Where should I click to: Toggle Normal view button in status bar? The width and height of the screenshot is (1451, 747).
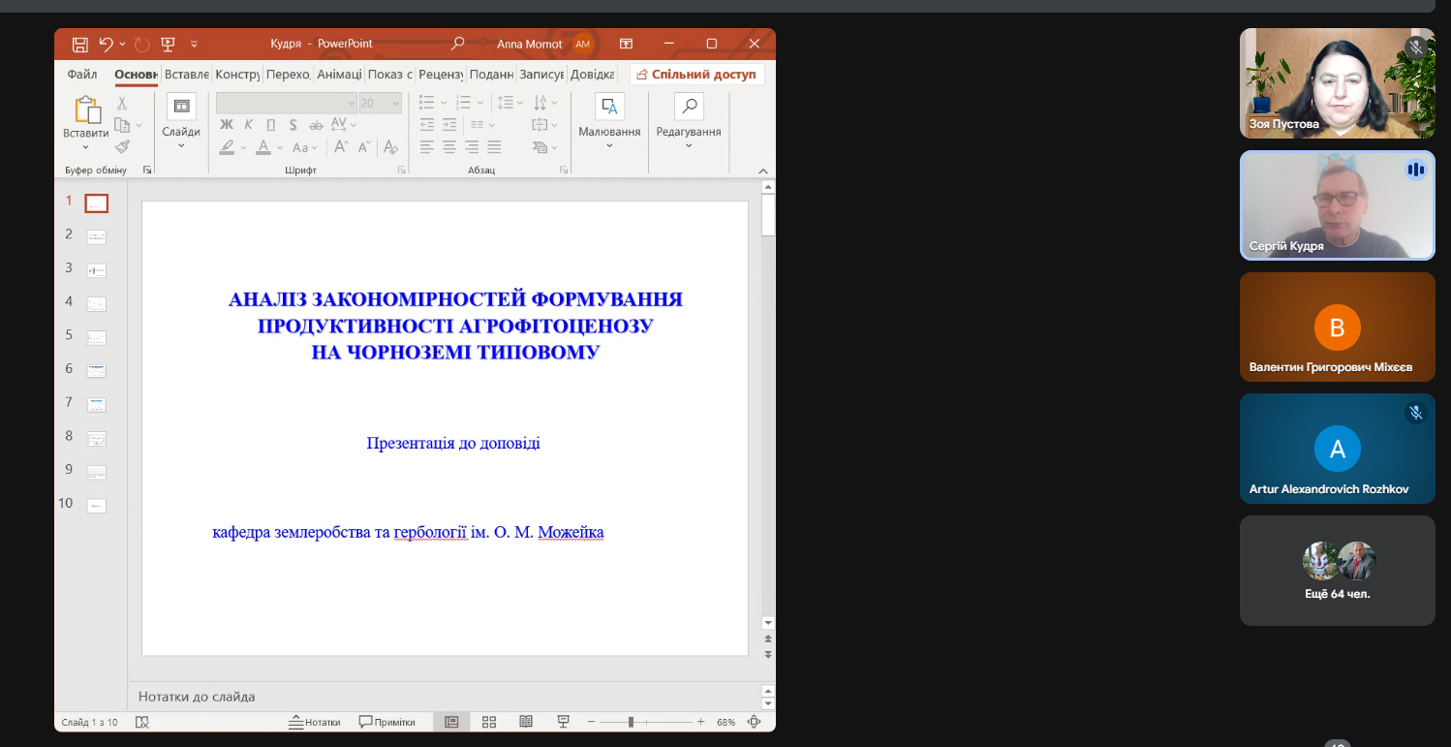451,722
